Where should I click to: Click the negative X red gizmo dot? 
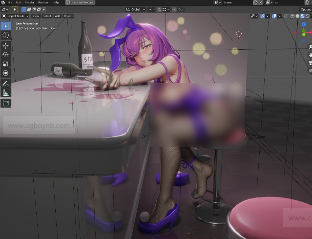tap(295, 32)
